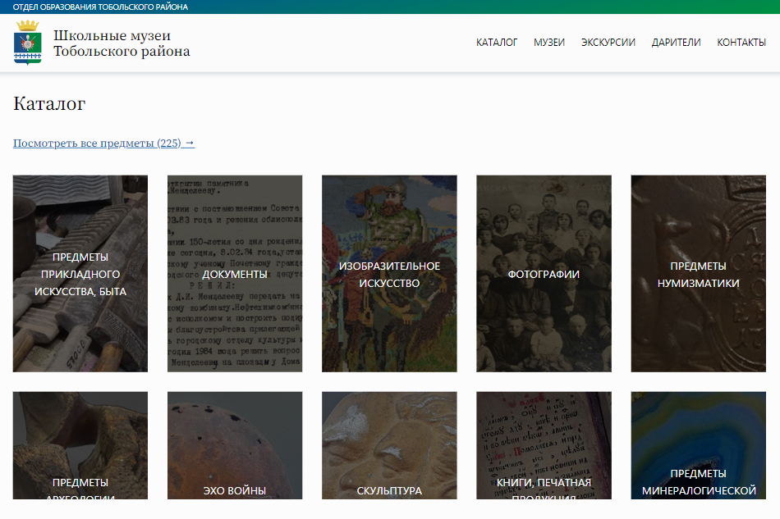This screenshot has width=780, height=519.
Task: Click the Каталог page heading
Action: pyautogui.click(x=49, y=104)
